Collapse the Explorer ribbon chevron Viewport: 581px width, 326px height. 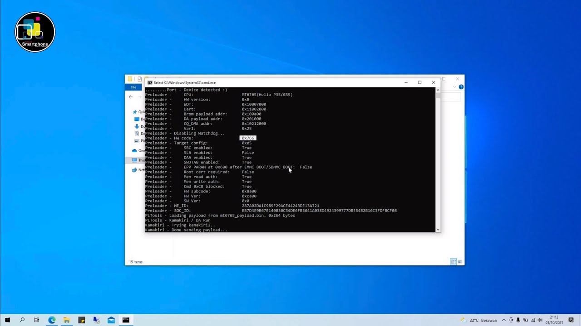455,87
